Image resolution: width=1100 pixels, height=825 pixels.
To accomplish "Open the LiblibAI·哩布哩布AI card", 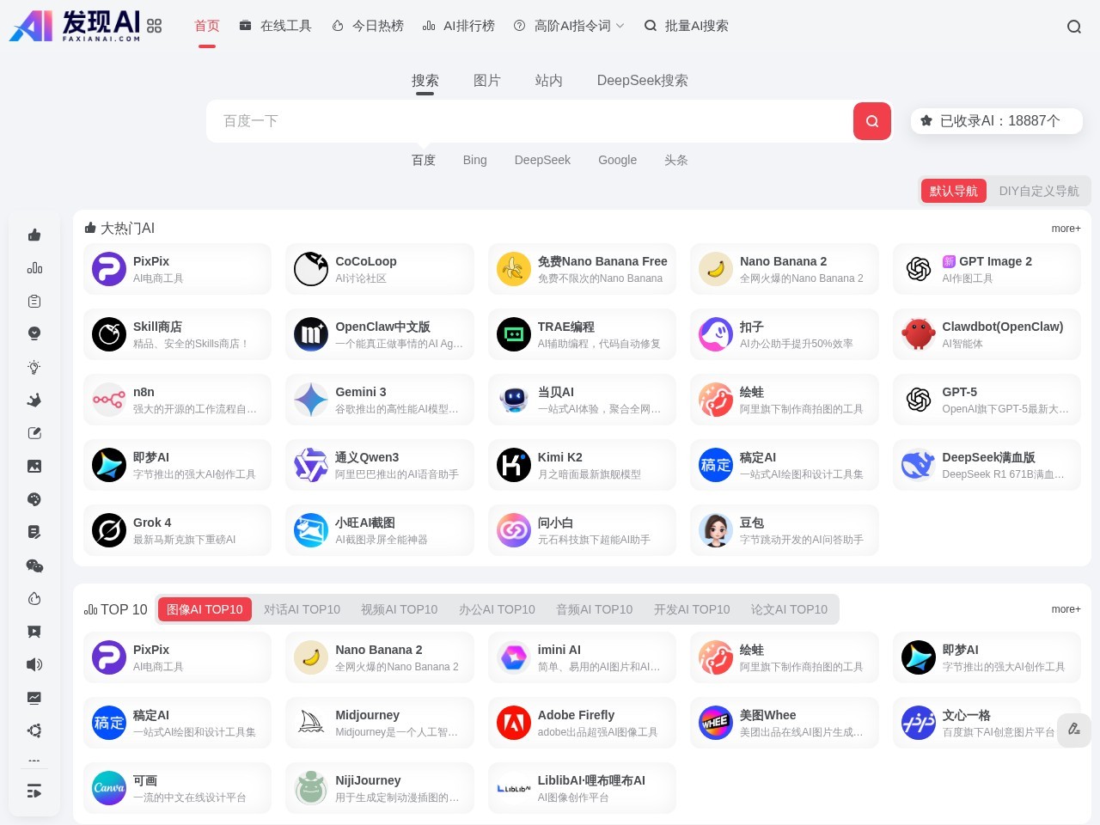I will point(583,788).
